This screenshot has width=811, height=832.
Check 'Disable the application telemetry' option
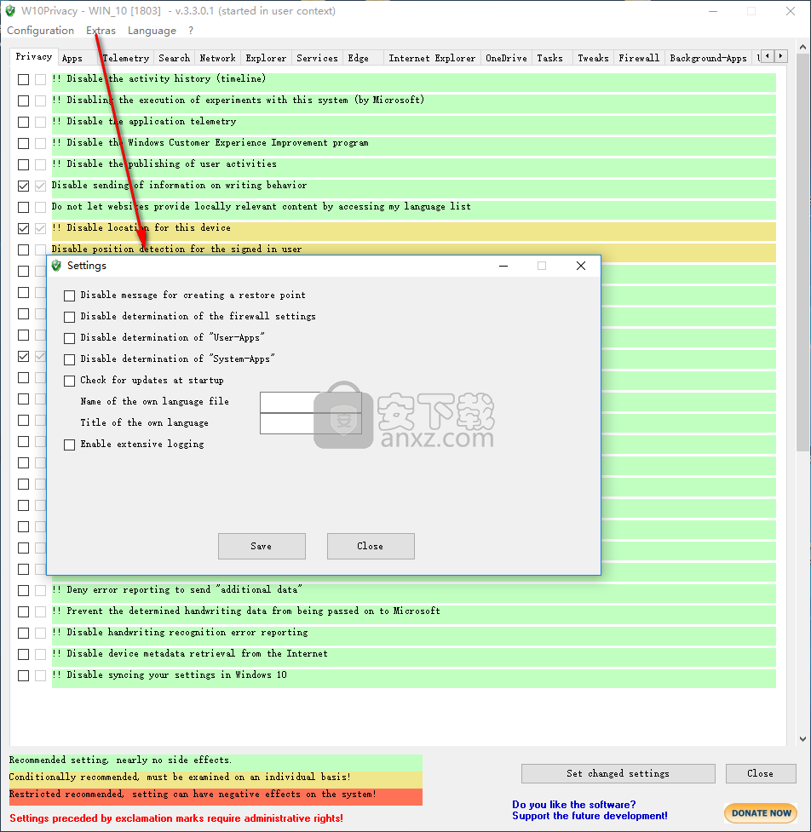(x=23, y=122)
